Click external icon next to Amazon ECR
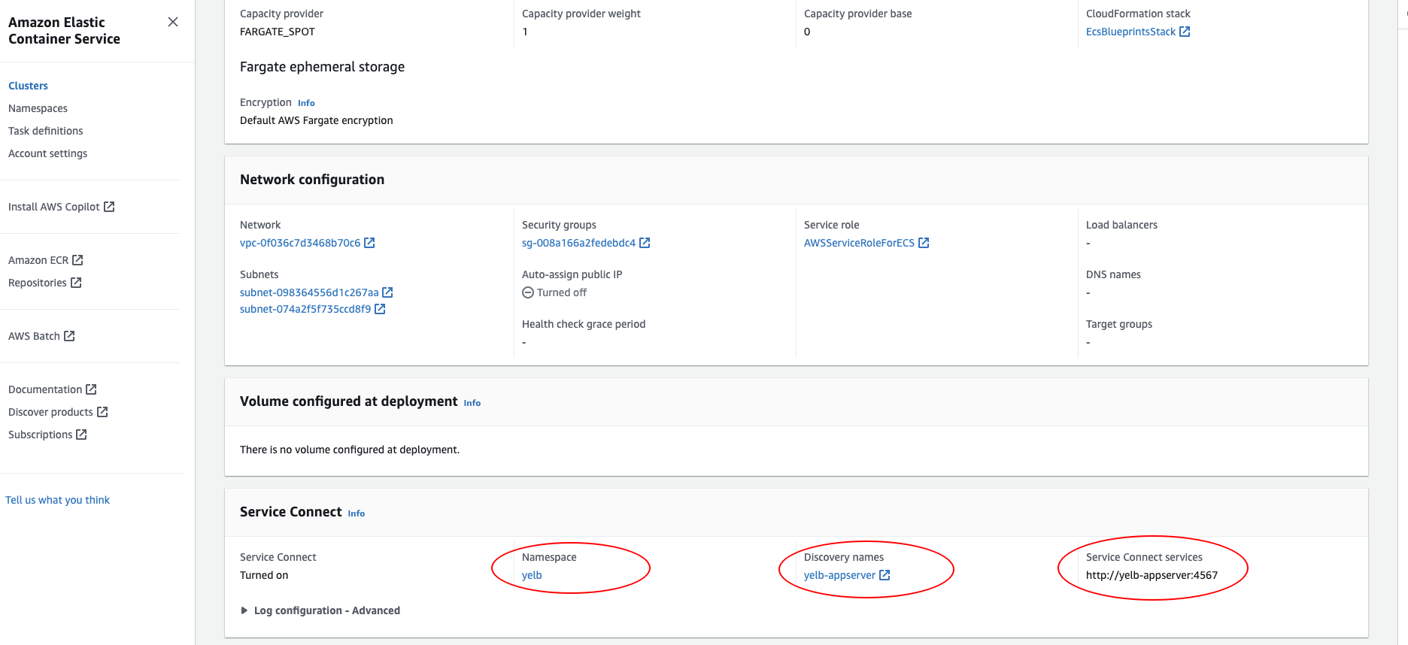Image resolution: width=1408 pixels, height=645 pixels. pos(77,259)
